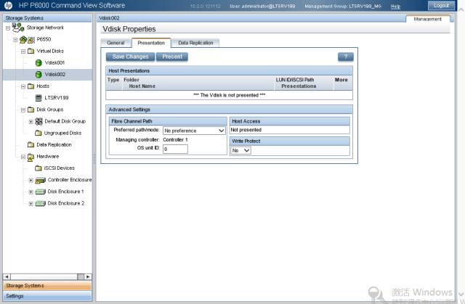The image size is (465, 304).
Task: Open the Data Replication tab
Action: click(x=195, y=43)
